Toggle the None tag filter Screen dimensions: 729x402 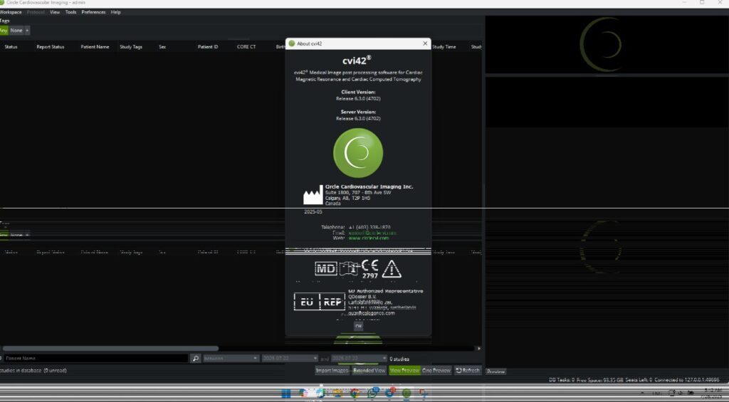point(16,31)
